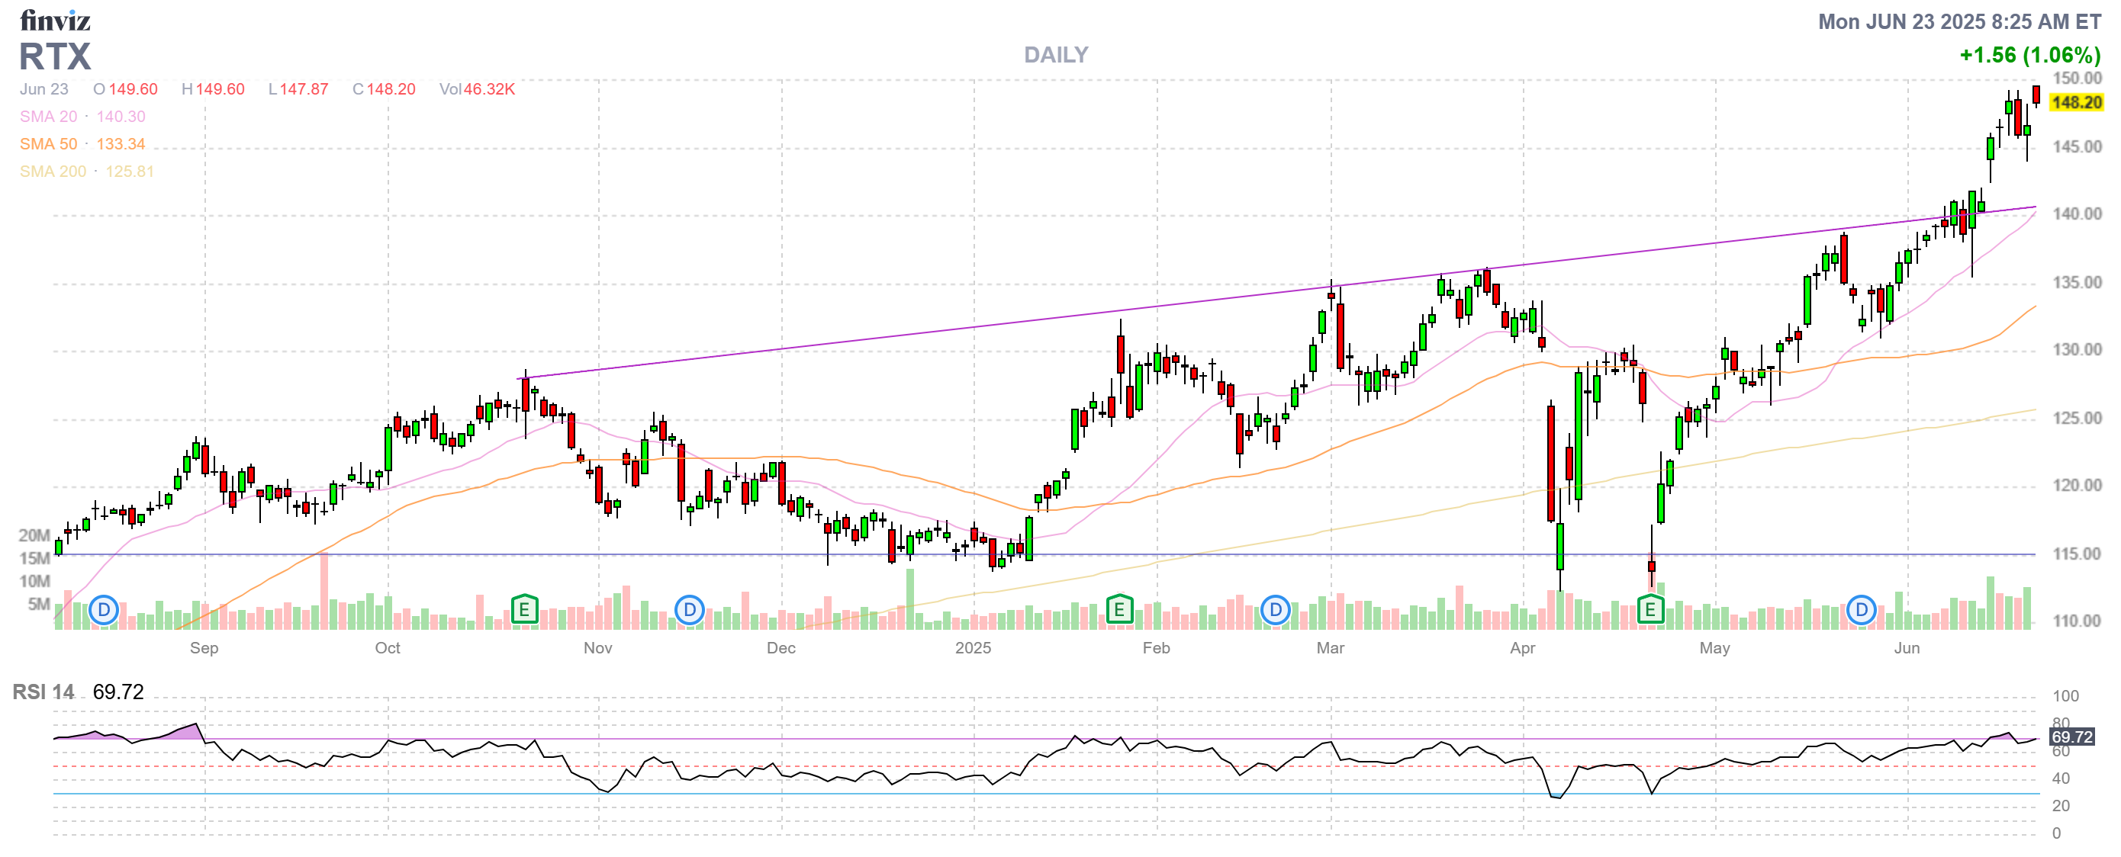The height and width of the screenshot is (857, 2121).
Task: Click the earnings E marker in late January
Action: pyautogui.click(x=1119, y=610)
